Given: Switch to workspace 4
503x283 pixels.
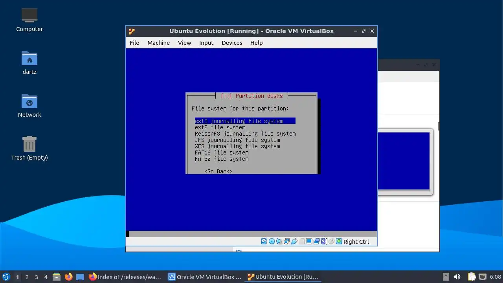Looking at the screenshot, I should pos(46,277).
